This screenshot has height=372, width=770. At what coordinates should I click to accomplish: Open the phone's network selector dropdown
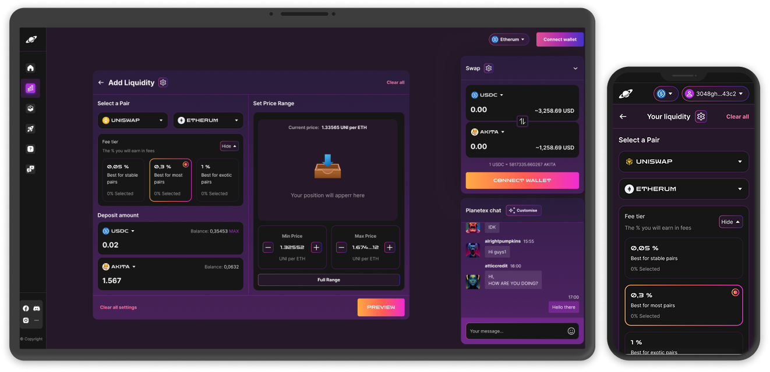coord(665,94)
